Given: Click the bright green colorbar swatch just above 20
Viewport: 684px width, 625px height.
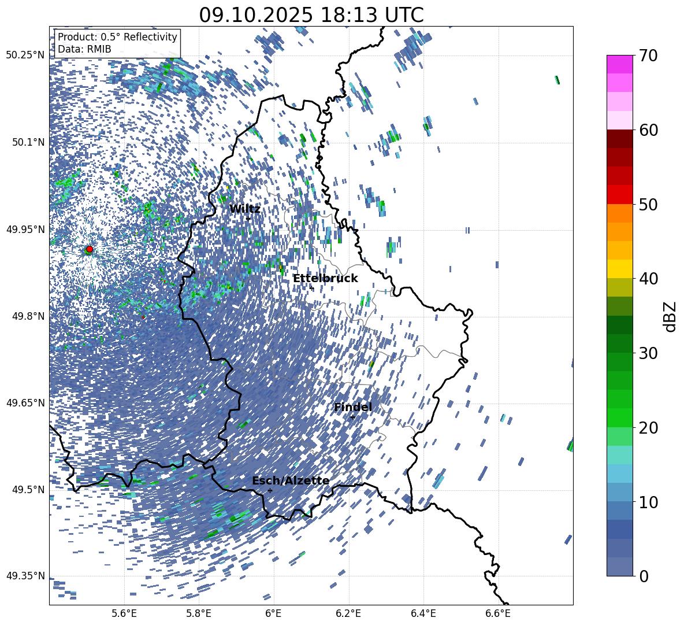Looking at the screenshot, I should click(x=620, y=417).
